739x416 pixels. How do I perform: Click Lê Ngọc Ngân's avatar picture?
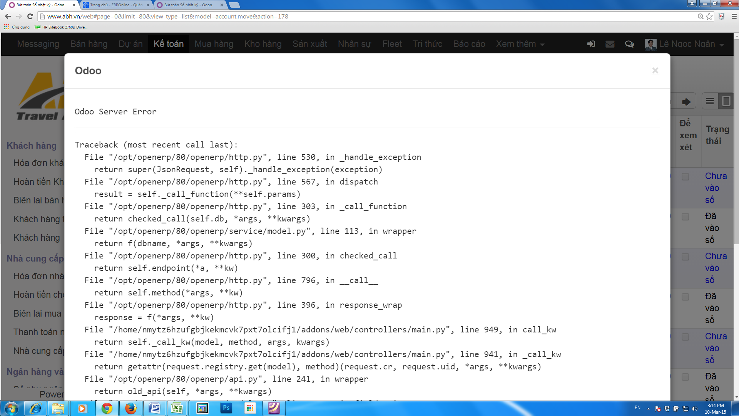pos(650,44)
